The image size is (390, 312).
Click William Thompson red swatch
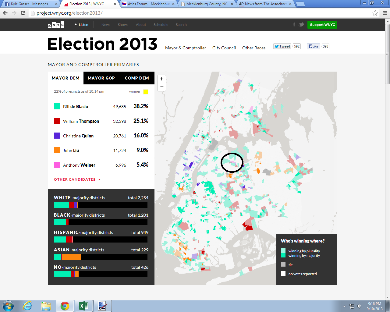click(57, 121)
